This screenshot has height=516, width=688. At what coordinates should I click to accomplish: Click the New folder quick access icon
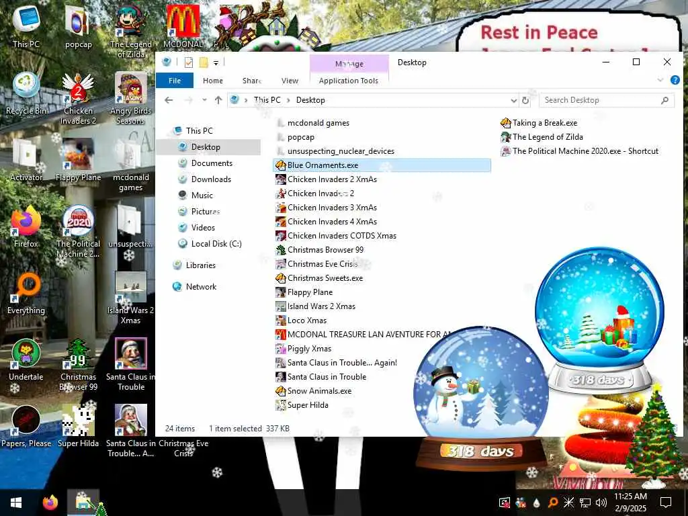(203, 62)
